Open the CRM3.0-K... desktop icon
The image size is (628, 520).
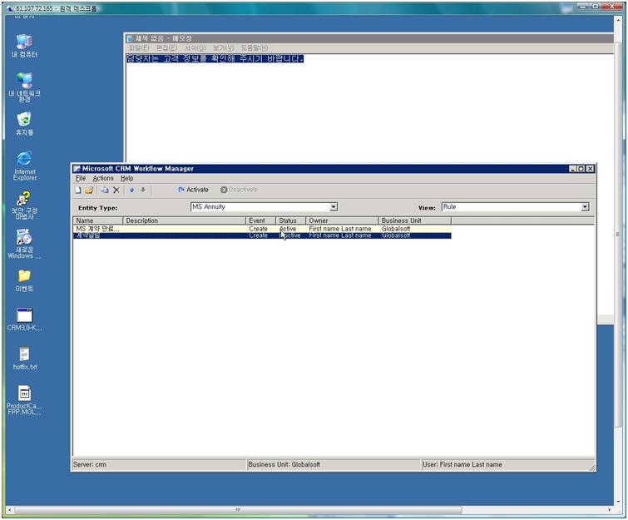tap(24, 319)
